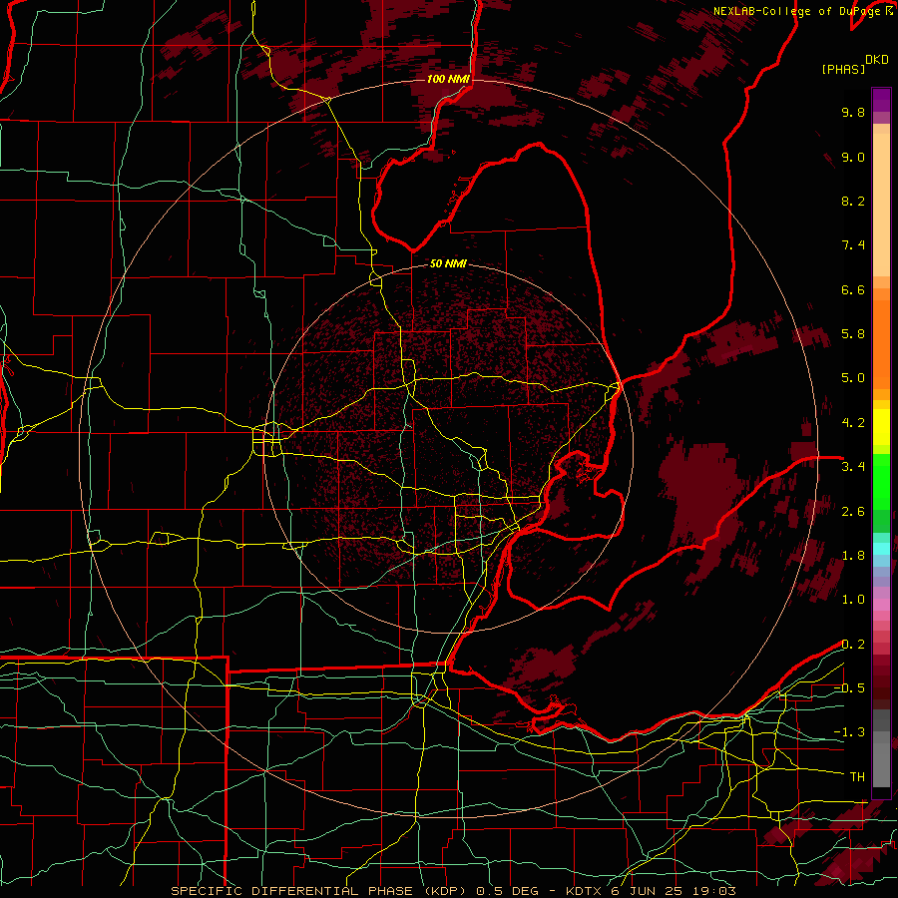Click the "DKD" unit label above legend

877,60
